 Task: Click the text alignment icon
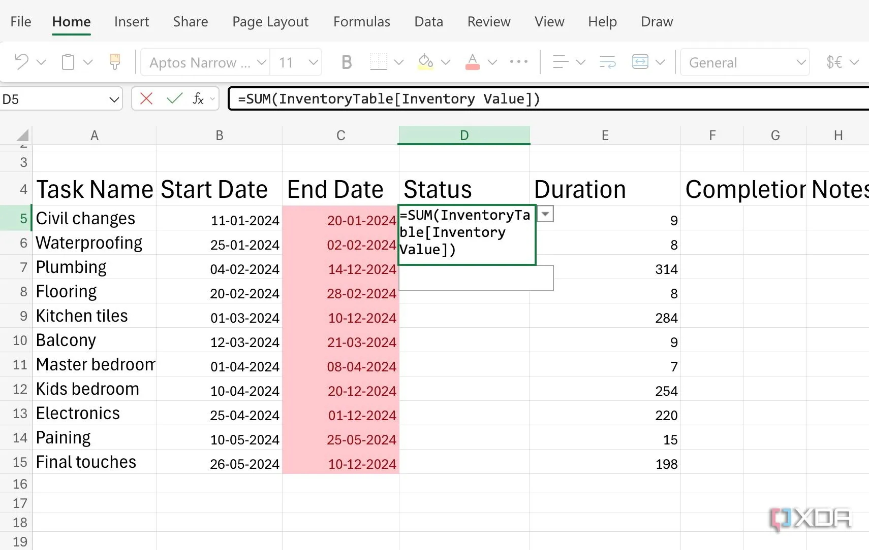pyautogui.click(x=561, y=62)
